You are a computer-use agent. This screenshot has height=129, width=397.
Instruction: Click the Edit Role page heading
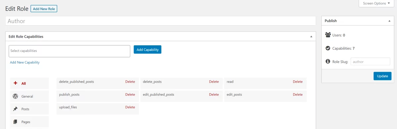[17, 9]
